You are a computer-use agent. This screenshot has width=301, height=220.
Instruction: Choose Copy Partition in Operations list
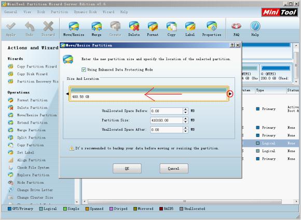[26, 145]
